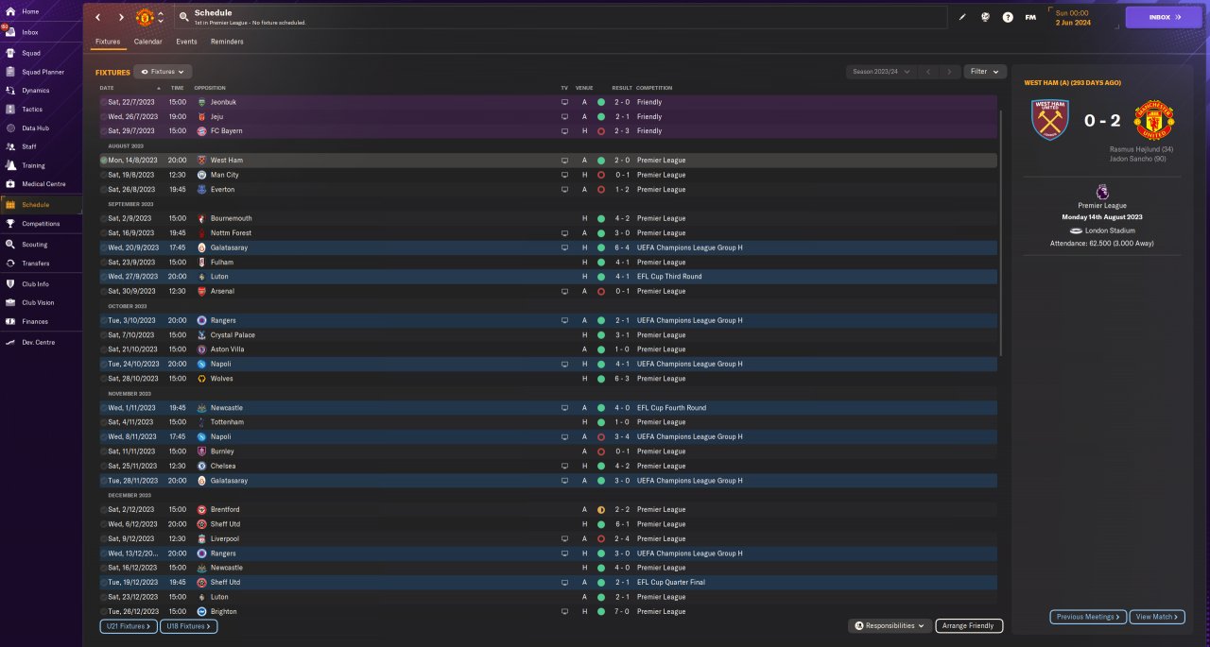Select the Fixtures tab
This screenshot has width=1210, height=647.
click(x=108, y=42)
